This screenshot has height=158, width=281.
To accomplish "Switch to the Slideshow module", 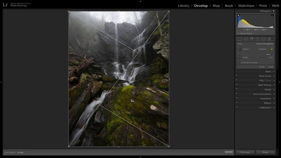I will (x=246, y=6).
